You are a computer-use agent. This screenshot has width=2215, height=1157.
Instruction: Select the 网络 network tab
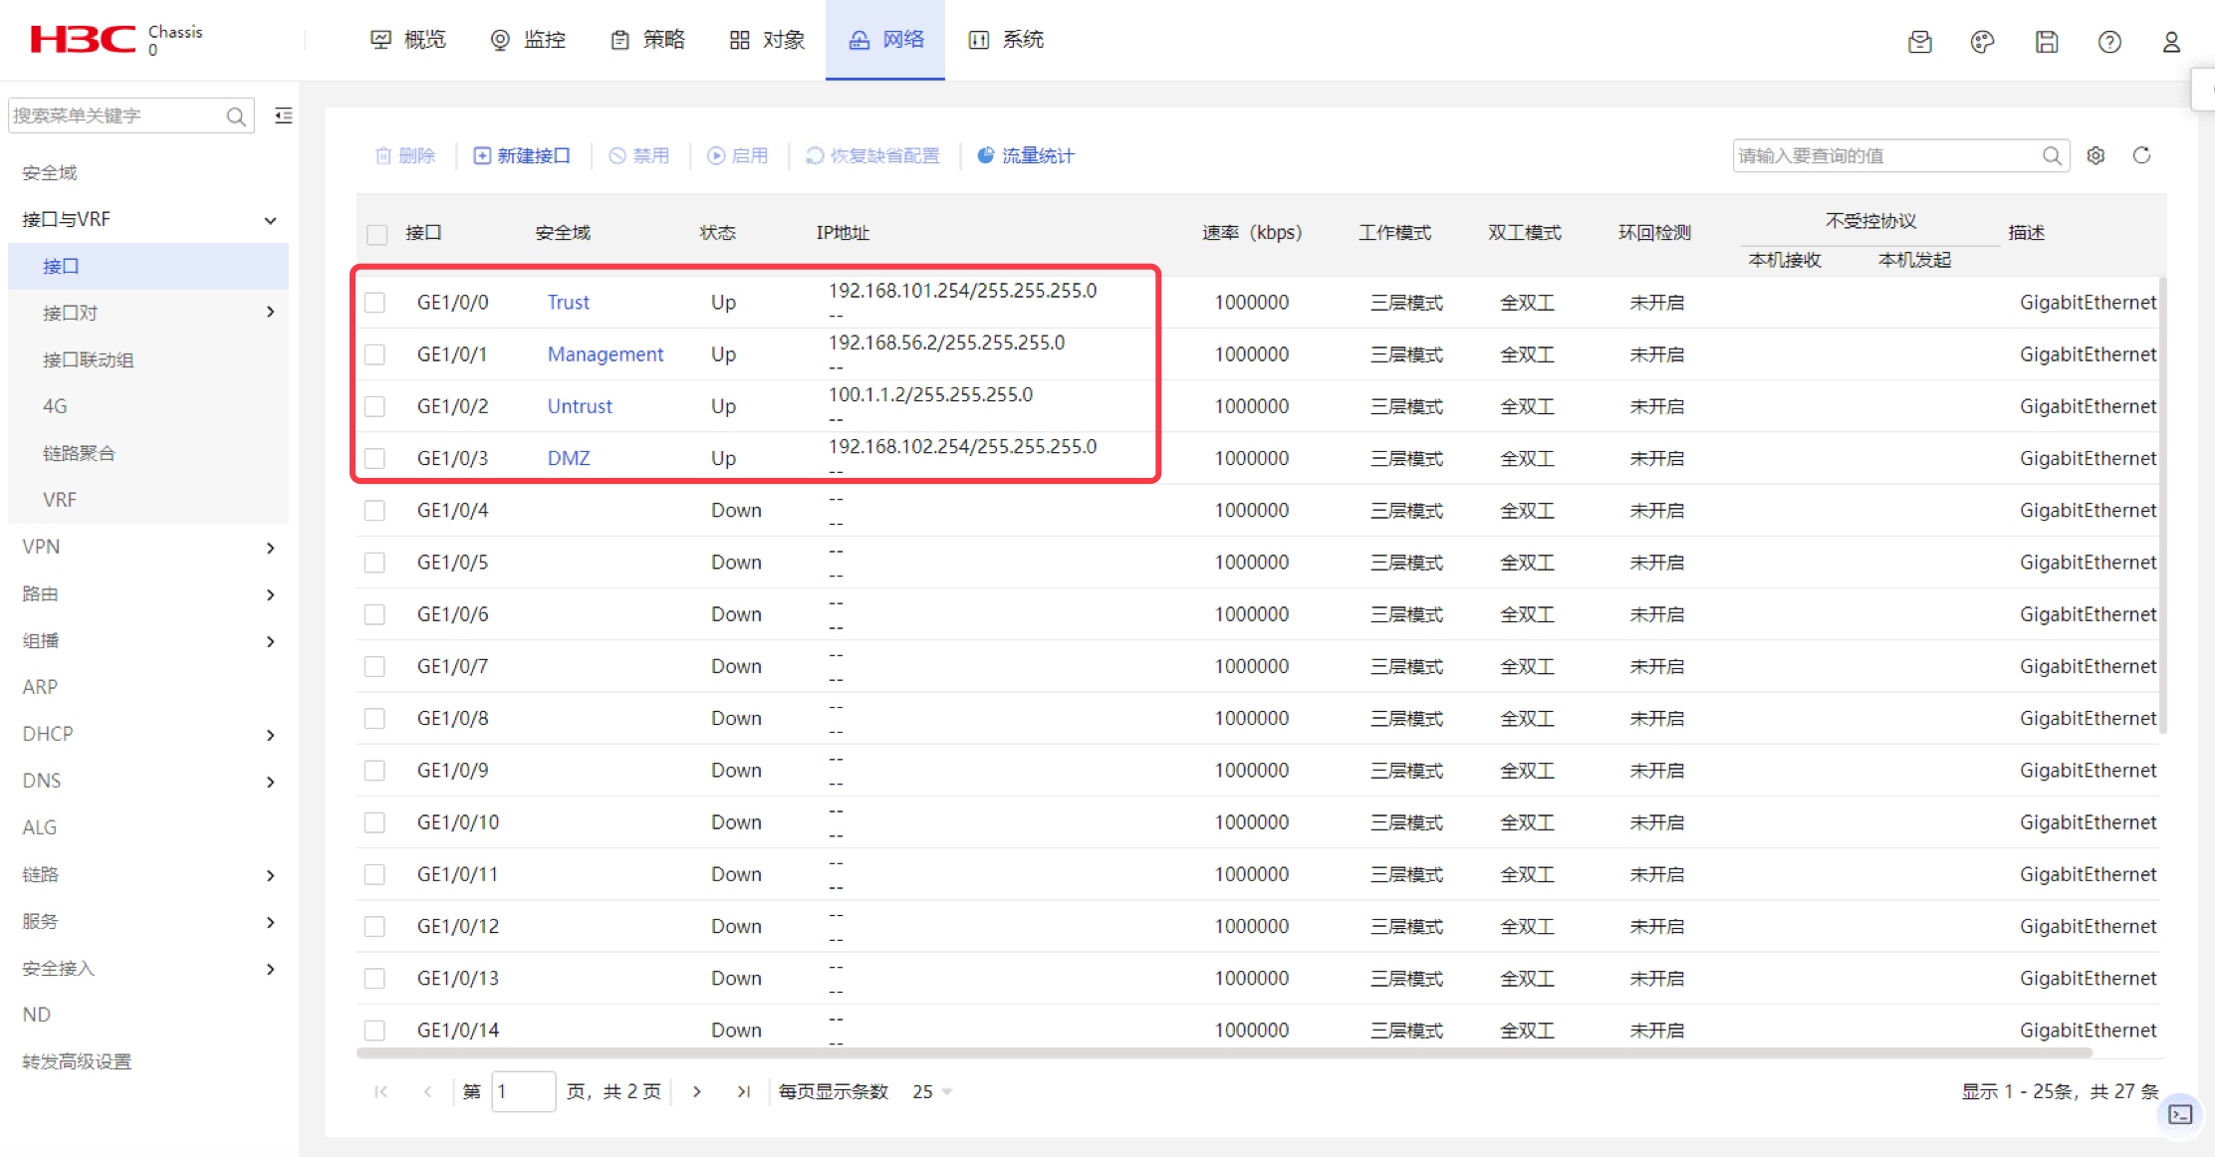(885, 40)
